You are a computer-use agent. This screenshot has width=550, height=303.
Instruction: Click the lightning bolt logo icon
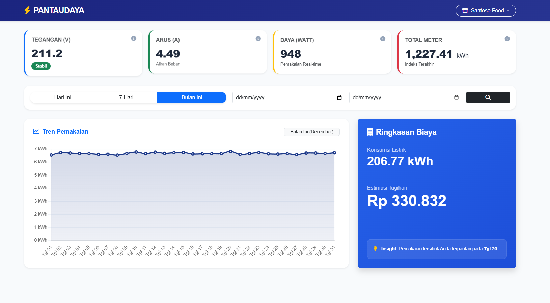pos(27,10)
